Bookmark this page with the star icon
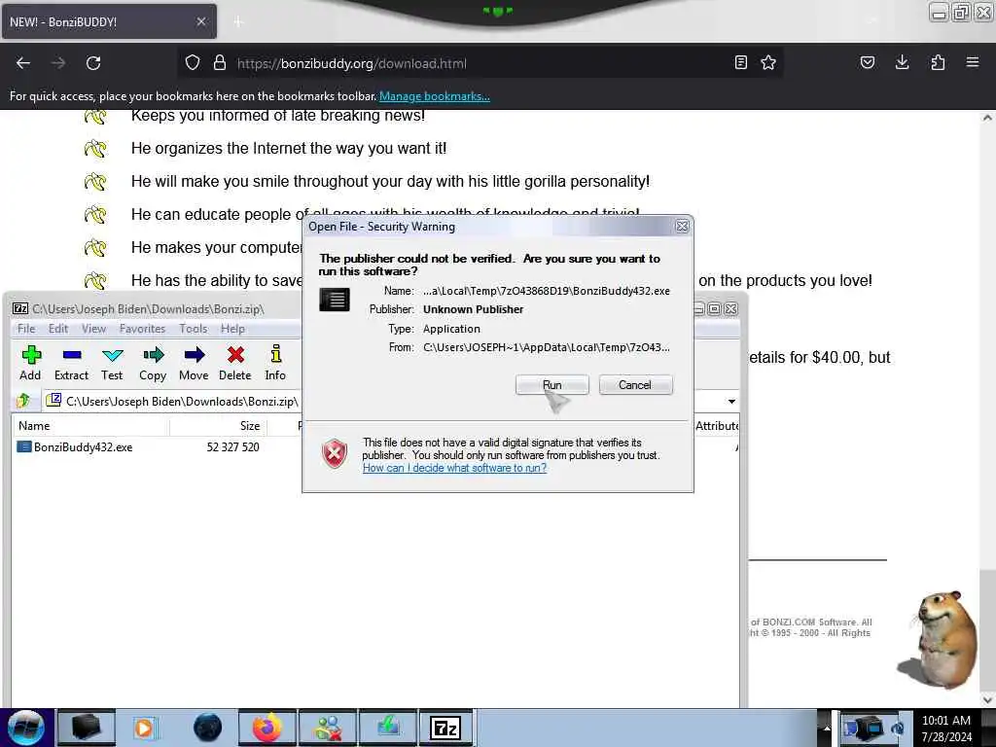 [x=768, y=63]
